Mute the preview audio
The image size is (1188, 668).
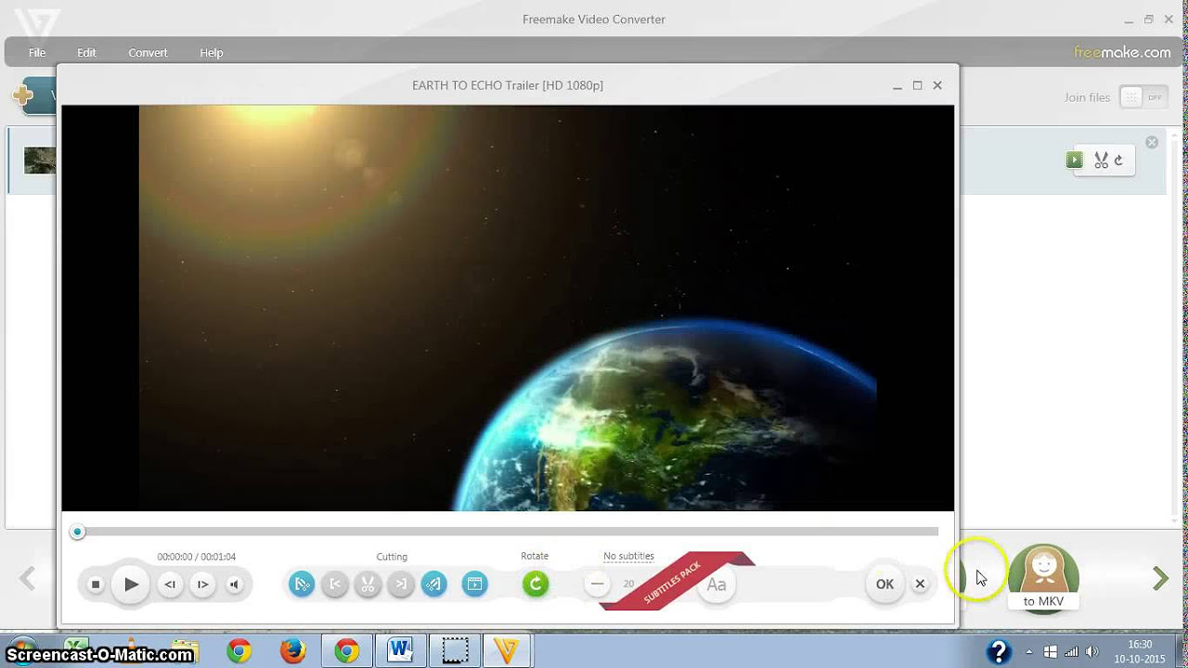click(x=235, y=584)
